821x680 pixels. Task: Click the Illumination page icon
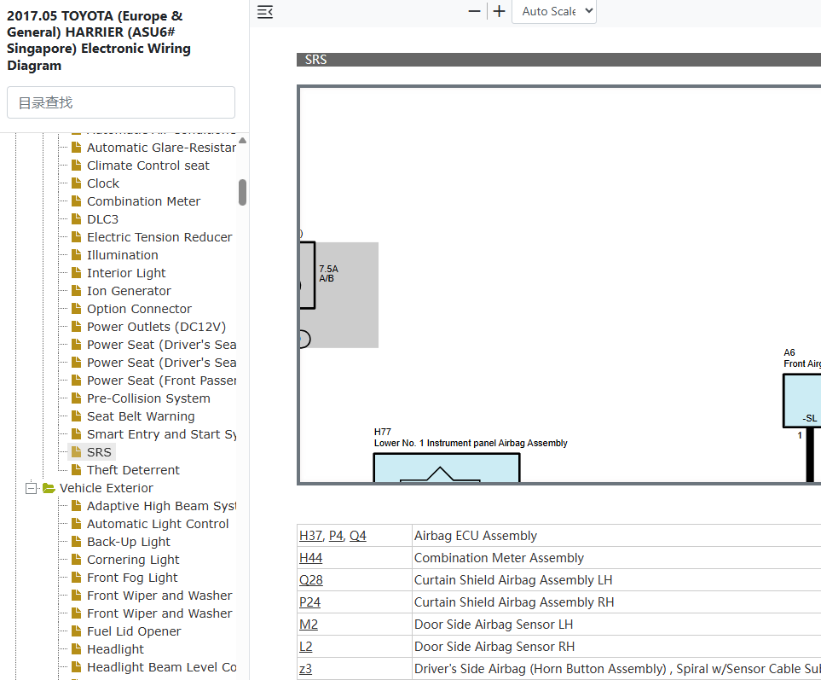pyautogui.click(x=77, y=254)
